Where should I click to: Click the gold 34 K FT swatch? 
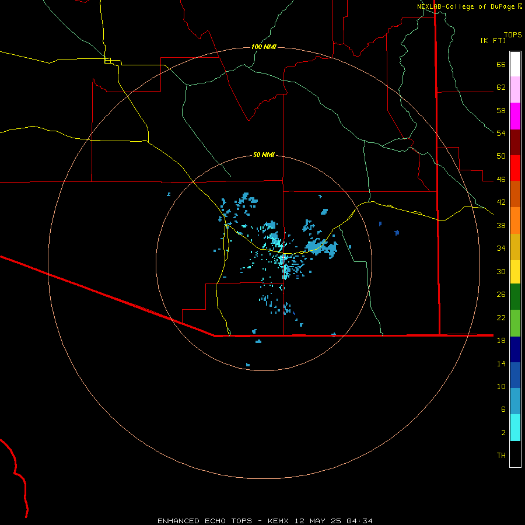click(515, 247)
